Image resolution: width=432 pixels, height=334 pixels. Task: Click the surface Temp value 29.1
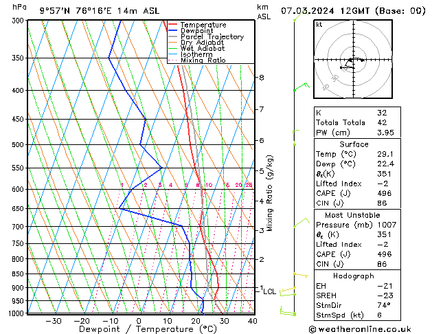click(385, 154)
